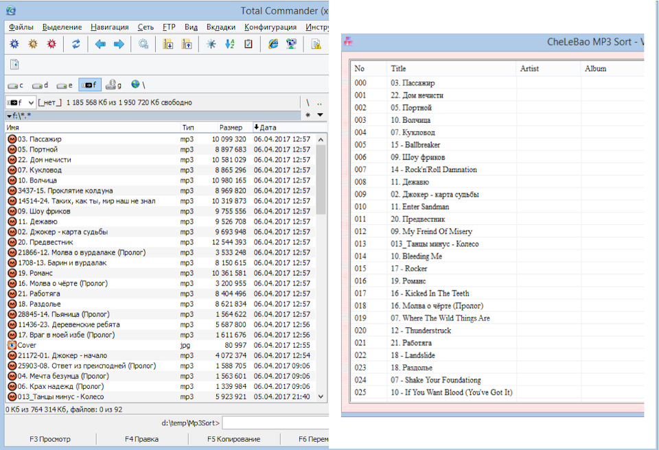Switch to drive e button
The image size is (659, 450).
65,85
